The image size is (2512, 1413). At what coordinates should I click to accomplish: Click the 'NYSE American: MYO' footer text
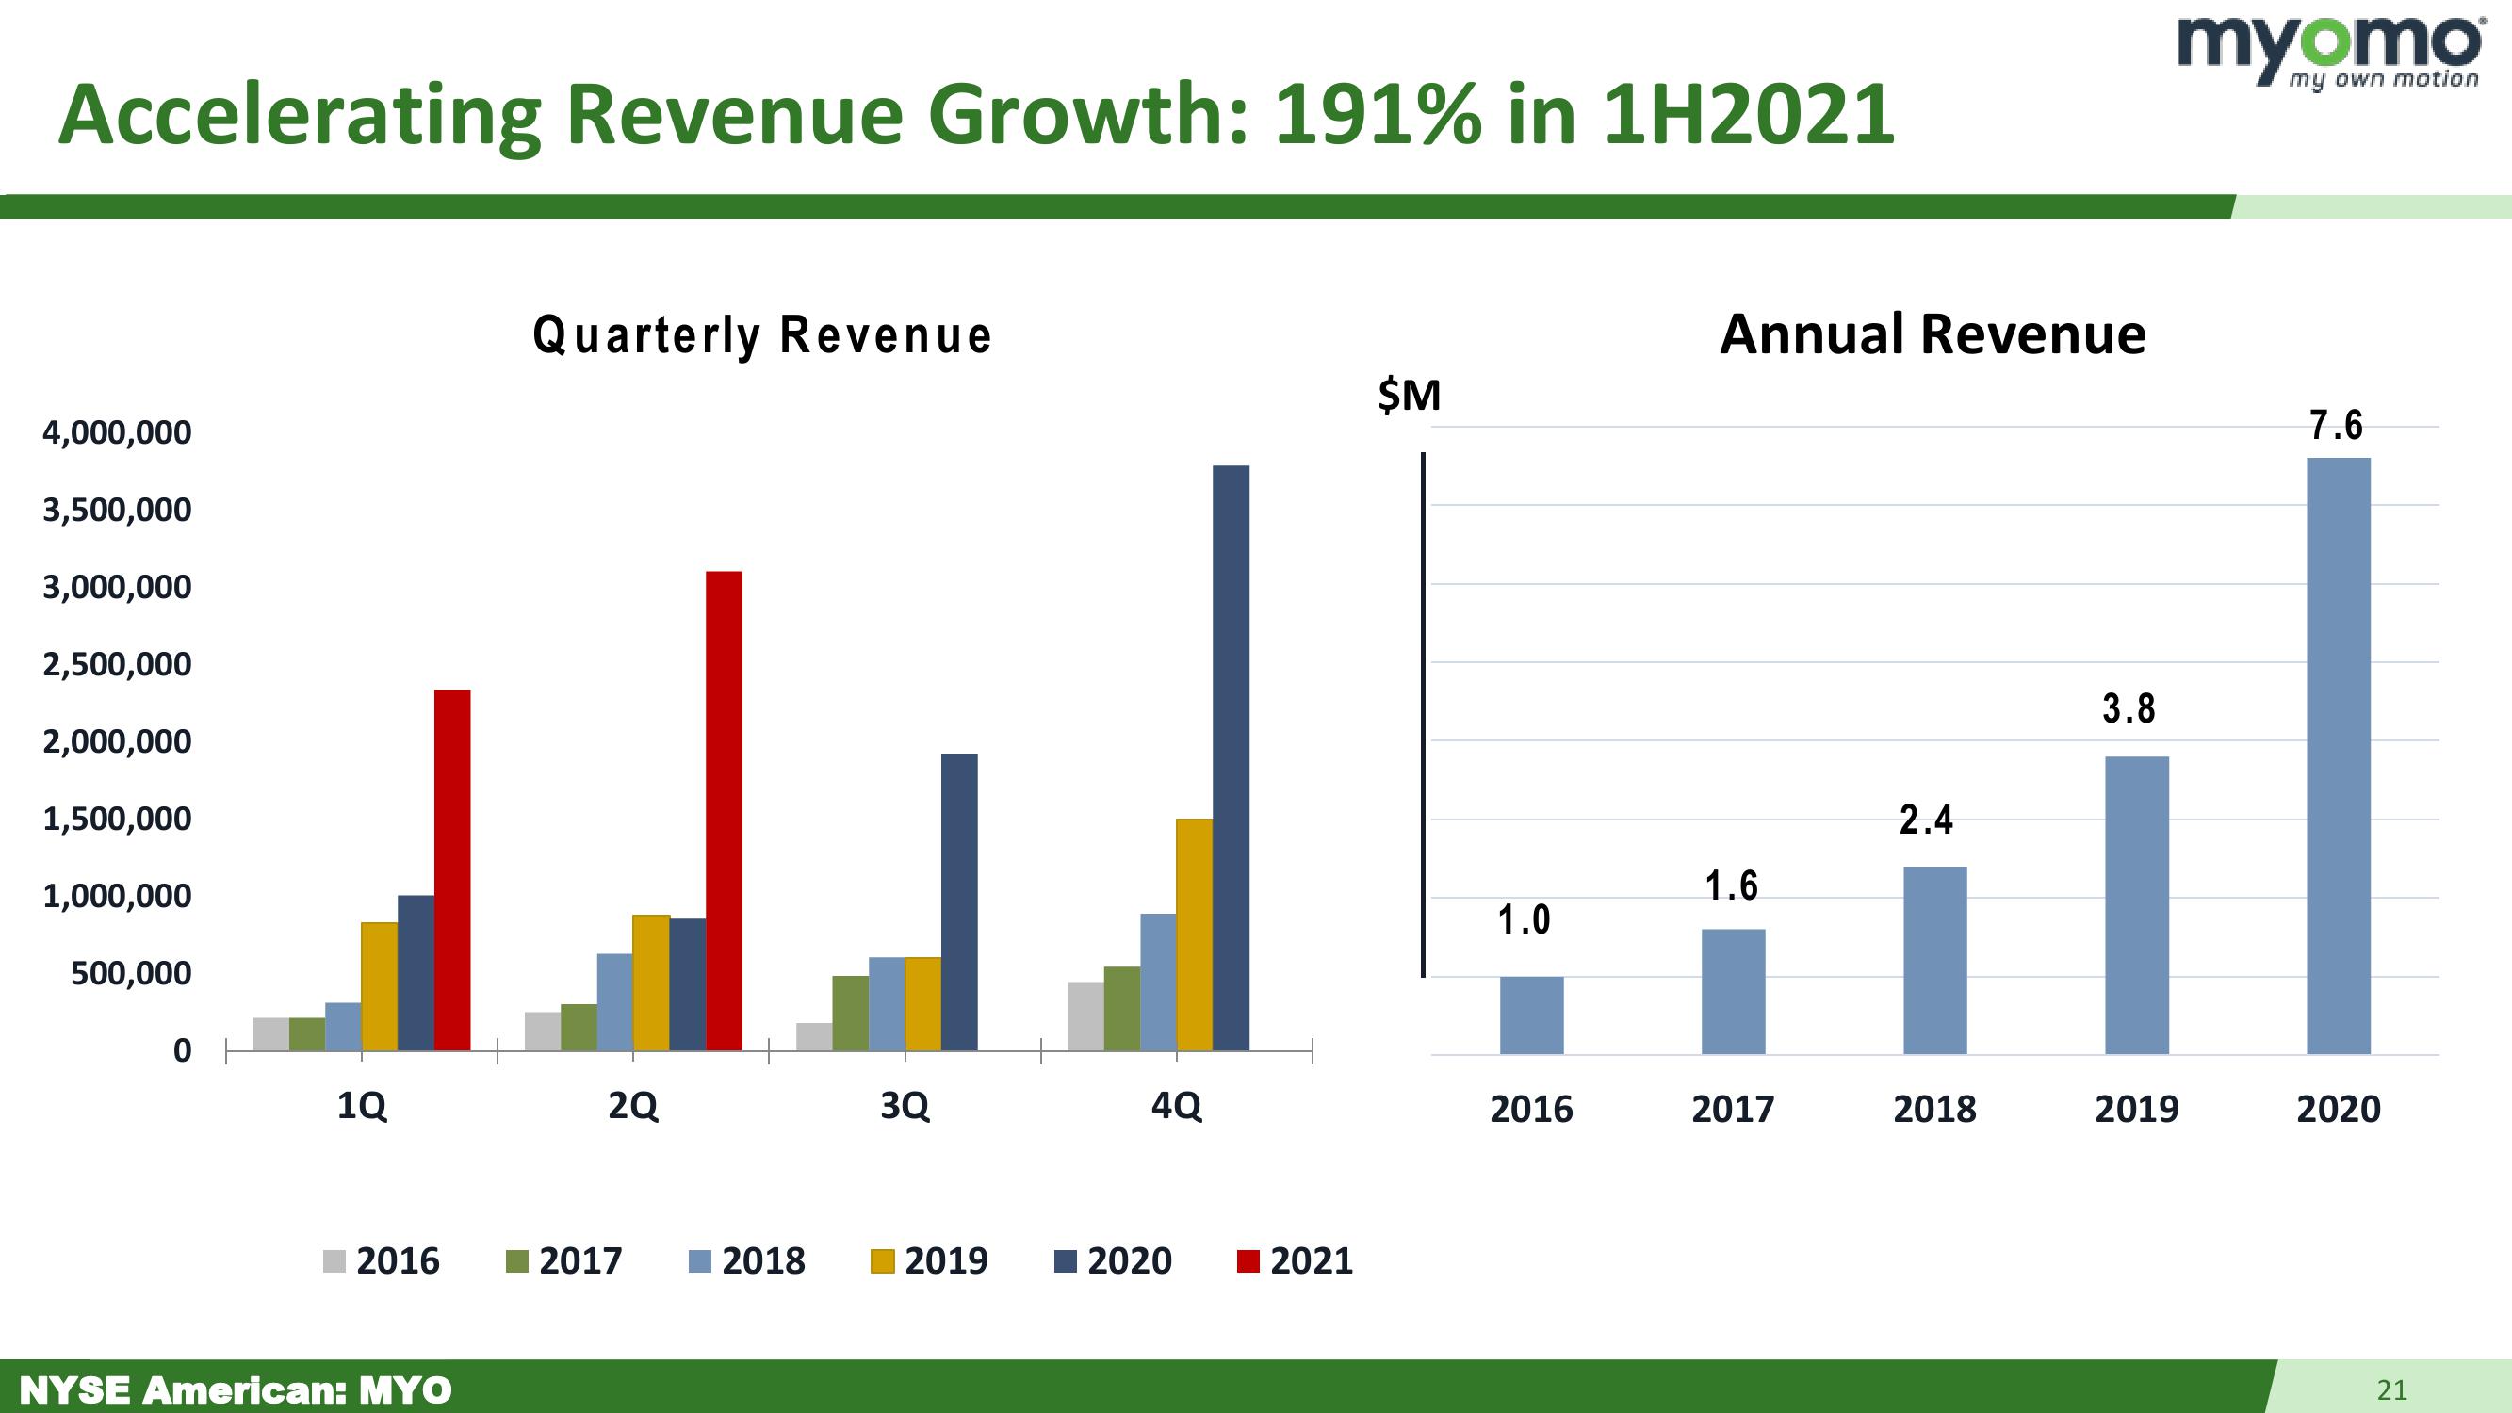(236, 1389)
